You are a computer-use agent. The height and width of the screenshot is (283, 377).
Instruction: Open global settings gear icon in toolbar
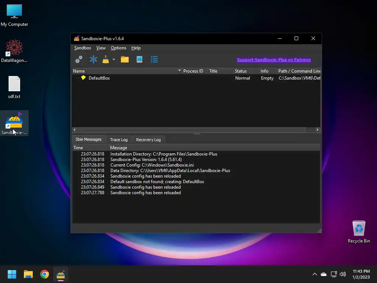click(79, 59)
